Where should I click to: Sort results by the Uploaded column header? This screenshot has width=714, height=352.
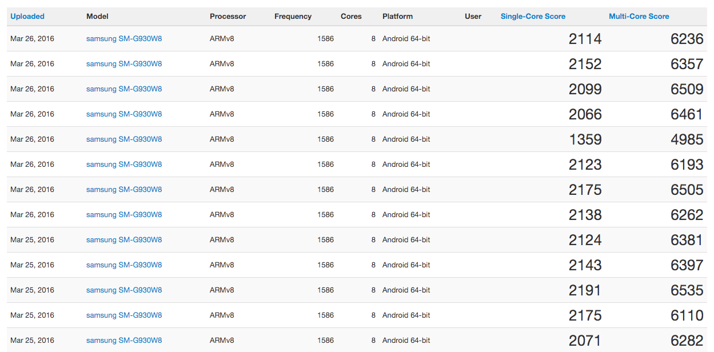click(x=27, y=17)
